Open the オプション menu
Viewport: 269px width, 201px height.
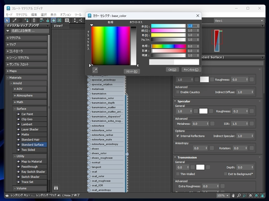[65, 15]
